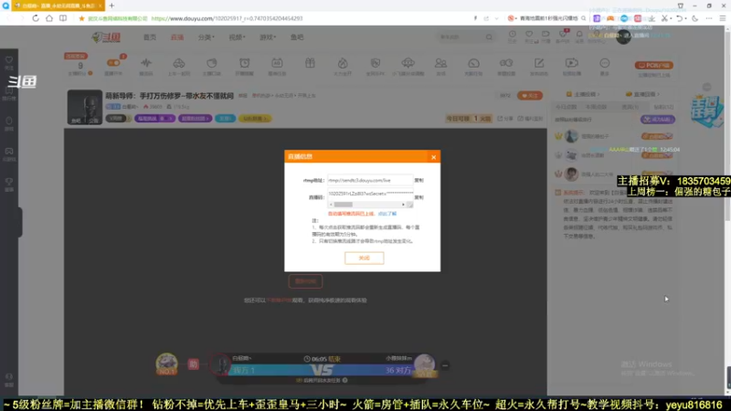Click the bookmark star in address bar
Screen dimensions: 731x411
pyautogui.click(x=81, y=18)
